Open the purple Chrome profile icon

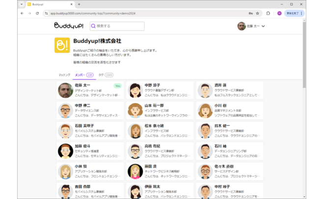pyautogui.click(x=279, y=13)
